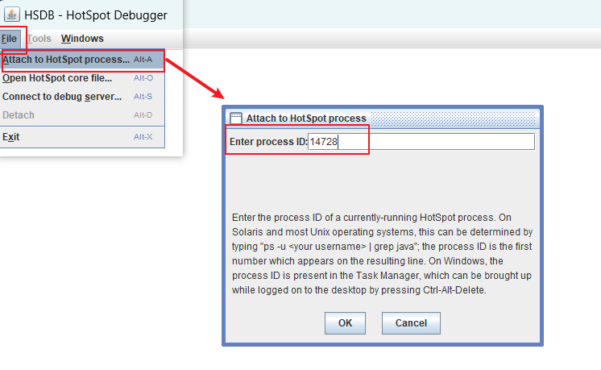
Task: Confirm attach with the OK button
Action: [345, 322]
